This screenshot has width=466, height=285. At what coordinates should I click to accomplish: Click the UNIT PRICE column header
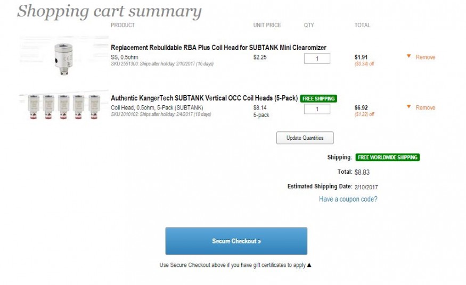click(x=267, y=25)
